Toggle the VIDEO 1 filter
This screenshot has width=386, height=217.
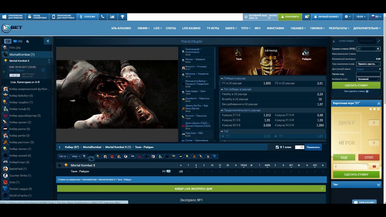[x=76, y=156]
